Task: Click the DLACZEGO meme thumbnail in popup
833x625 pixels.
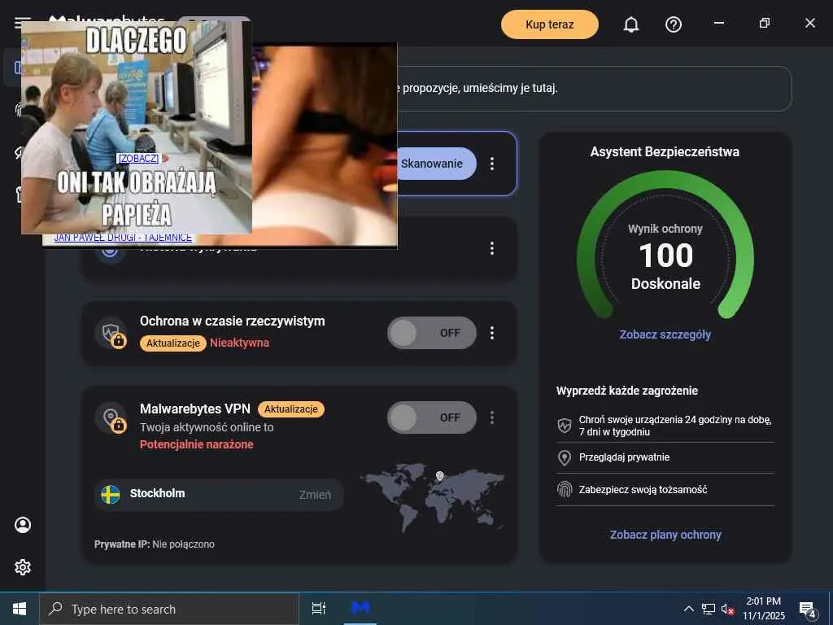Action: (137, 128)
